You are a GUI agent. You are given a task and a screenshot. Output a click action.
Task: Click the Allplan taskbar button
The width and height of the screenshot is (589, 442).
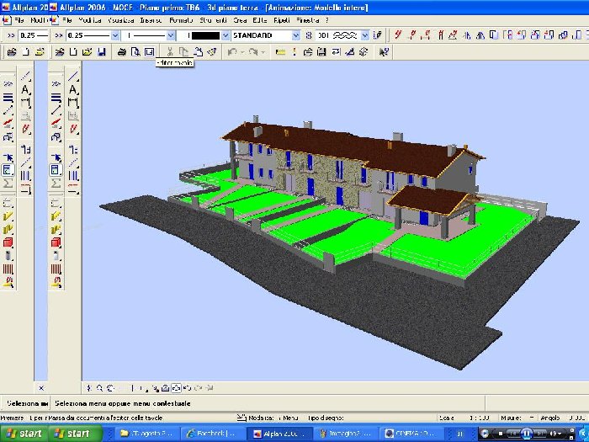point(279,434)
